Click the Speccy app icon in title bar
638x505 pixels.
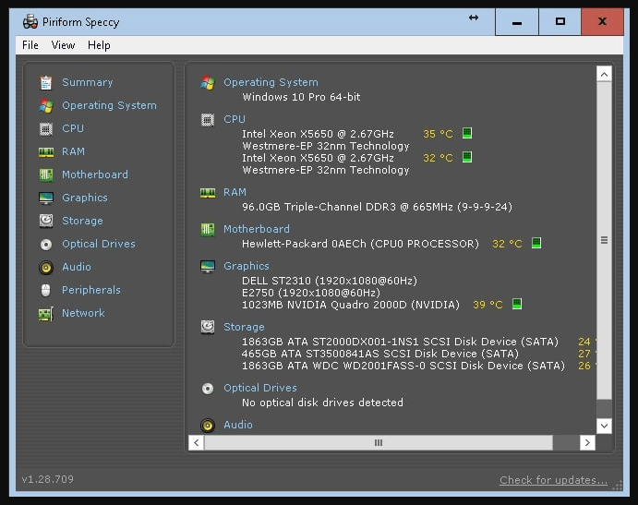click(x=30, y=21)
